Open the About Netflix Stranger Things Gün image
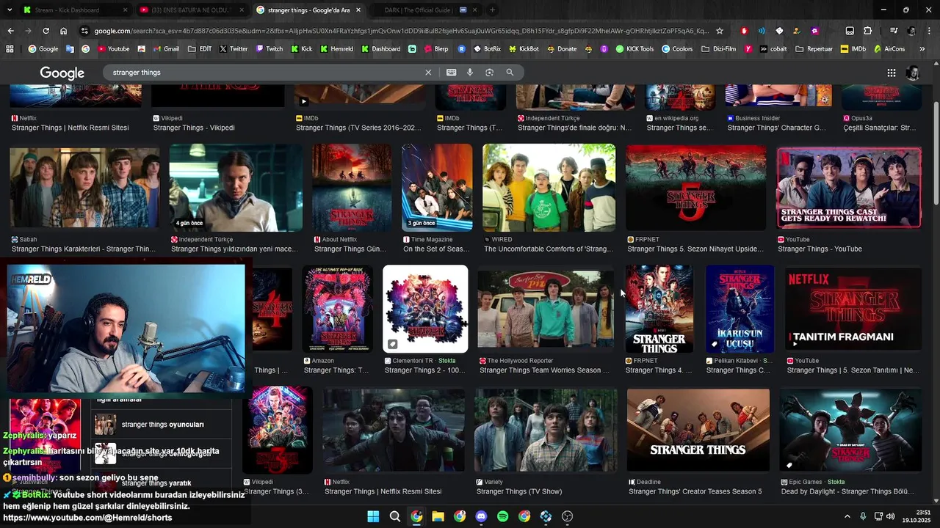 coord(352,188)
